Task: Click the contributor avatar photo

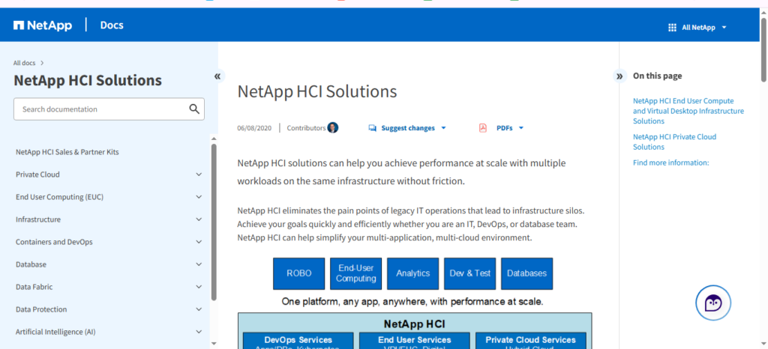Action: pyautogui.click(x=333, y=127)
